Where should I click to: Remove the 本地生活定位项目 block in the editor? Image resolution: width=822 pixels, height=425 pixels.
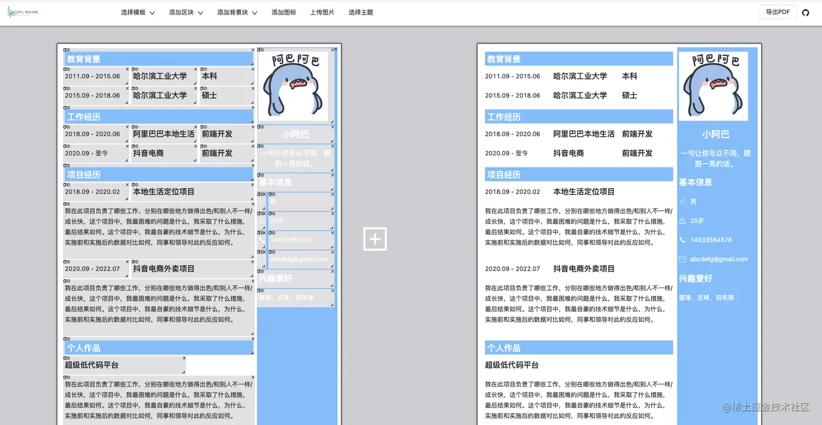(x=253, y=185)
